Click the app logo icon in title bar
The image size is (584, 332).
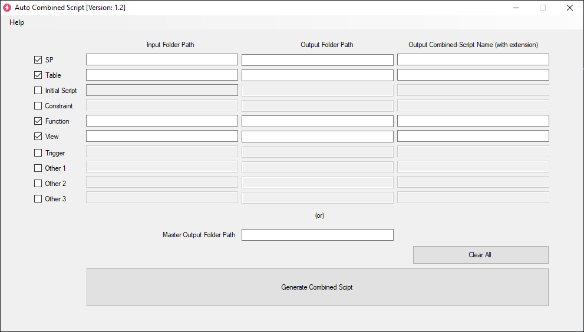(x=7, y=8)
